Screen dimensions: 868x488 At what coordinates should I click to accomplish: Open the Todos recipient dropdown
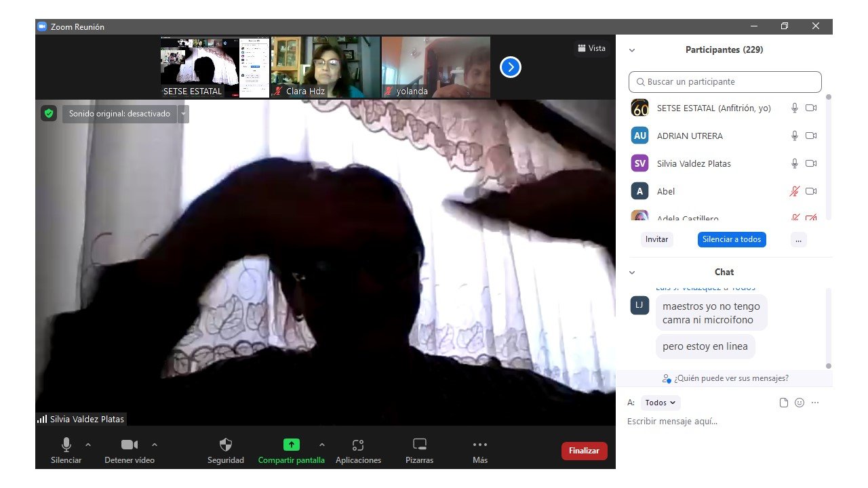[x=660, y=403]
